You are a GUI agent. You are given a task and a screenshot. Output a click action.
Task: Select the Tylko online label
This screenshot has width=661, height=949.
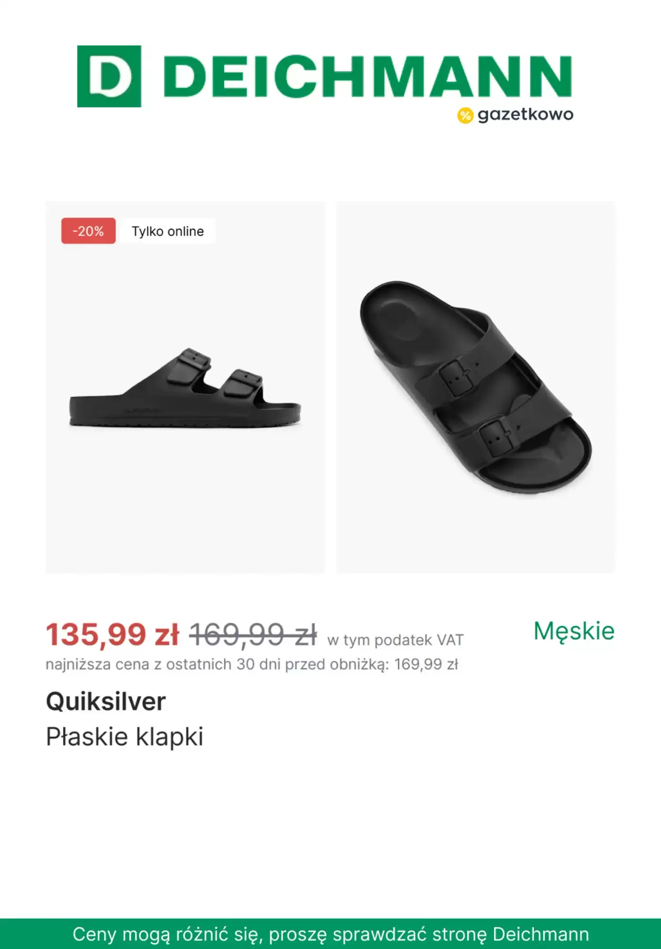(x=168, y=231)
